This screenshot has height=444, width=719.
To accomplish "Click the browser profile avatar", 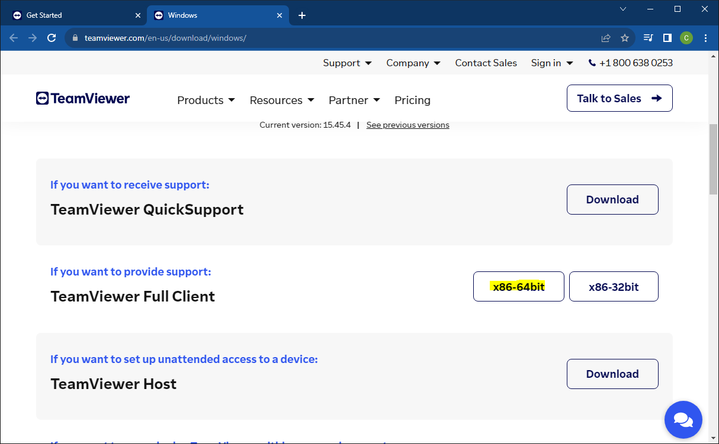I will click(686, 37).
